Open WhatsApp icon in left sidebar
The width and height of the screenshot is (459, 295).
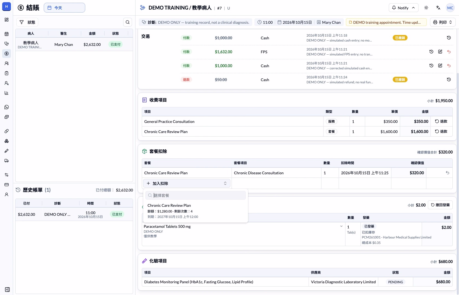7,107
